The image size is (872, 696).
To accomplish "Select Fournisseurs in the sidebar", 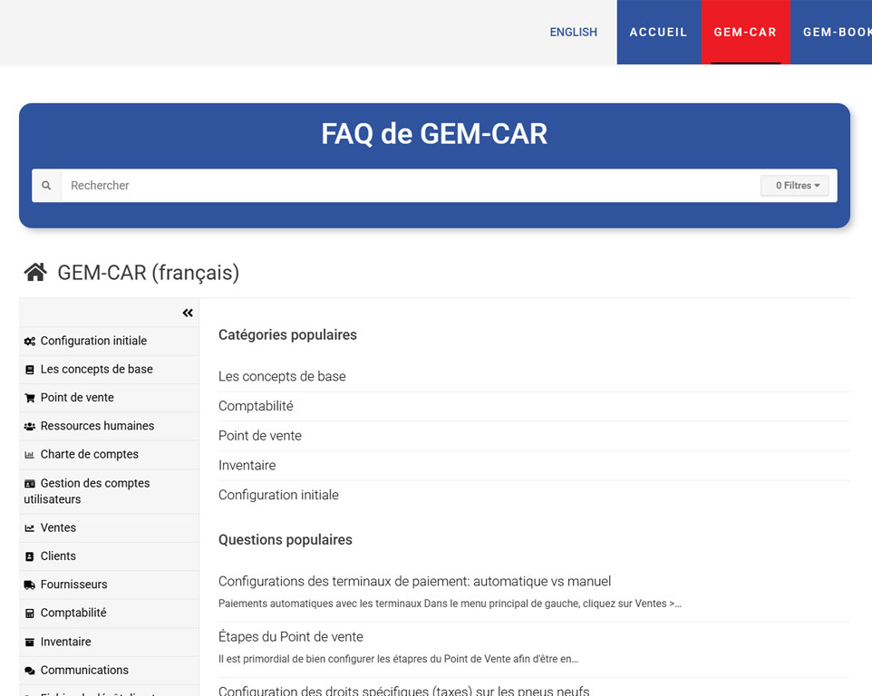I will click(73, 585).
